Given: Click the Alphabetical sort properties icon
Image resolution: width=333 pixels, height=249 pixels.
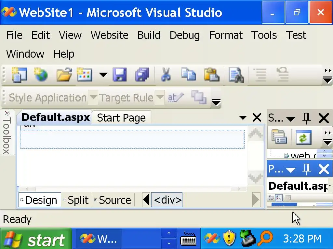Looking at the screenshot, I should (x=279, y=198).
